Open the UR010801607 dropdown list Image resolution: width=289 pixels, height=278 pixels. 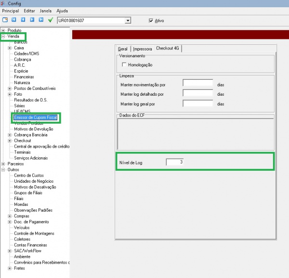[128, 21]
